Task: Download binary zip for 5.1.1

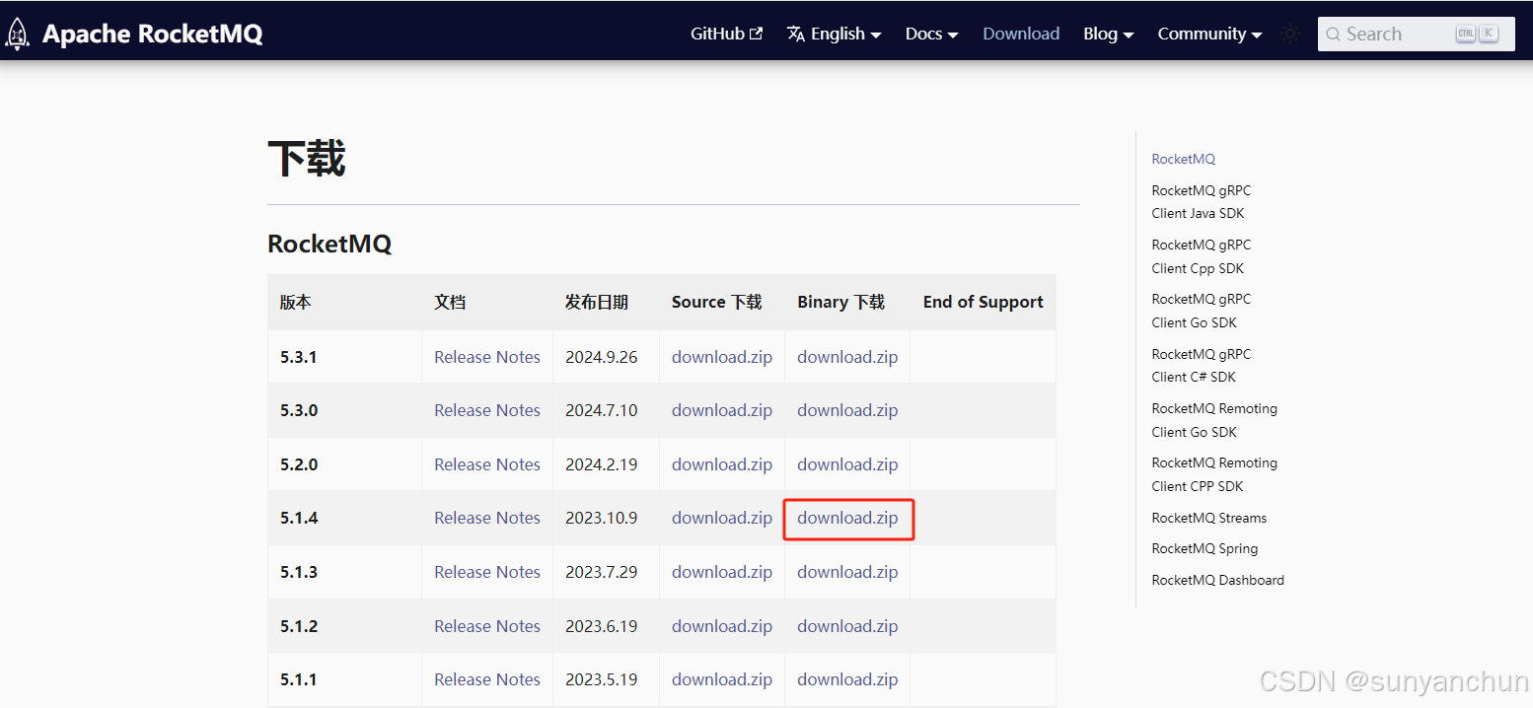Action: point(847,679)
